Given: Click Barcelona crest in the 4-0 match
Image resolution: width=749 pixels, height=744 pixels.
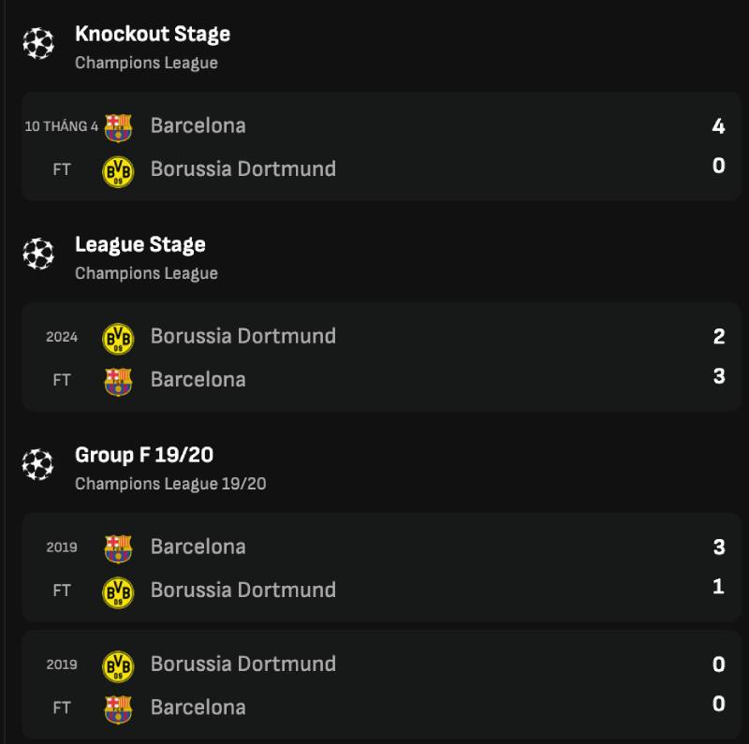Looking at the screenshot, I should 118,127.
